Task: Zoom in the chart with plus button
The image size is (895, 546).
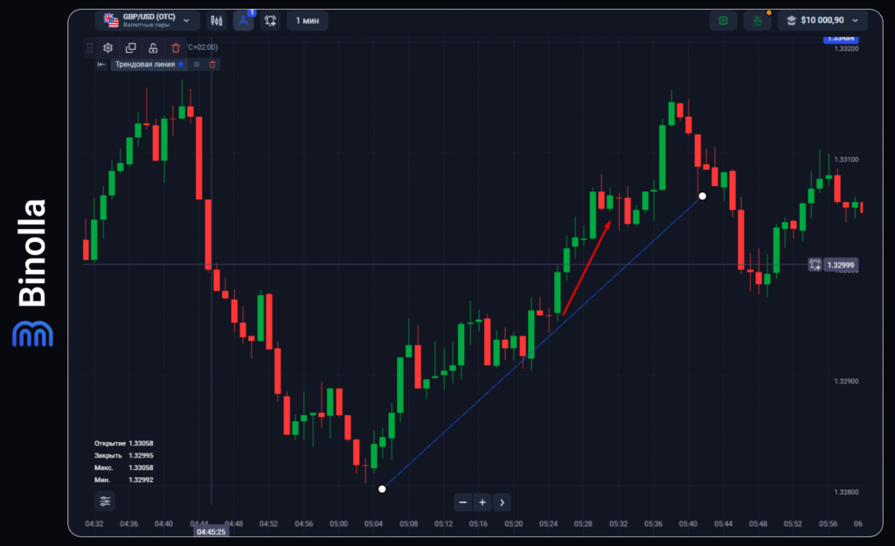Action: pos(482,502)
